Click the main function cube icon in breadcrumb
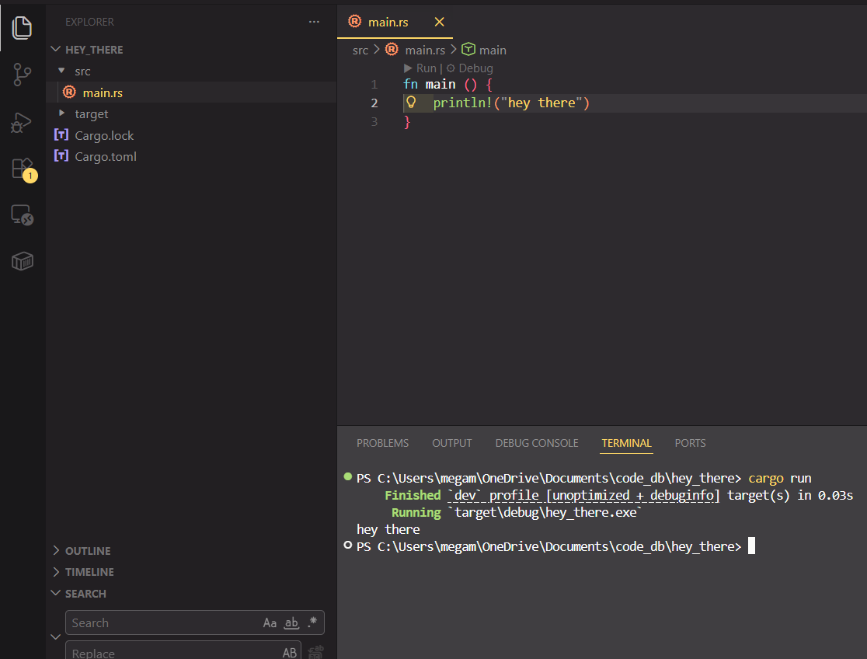 point(468,49)
